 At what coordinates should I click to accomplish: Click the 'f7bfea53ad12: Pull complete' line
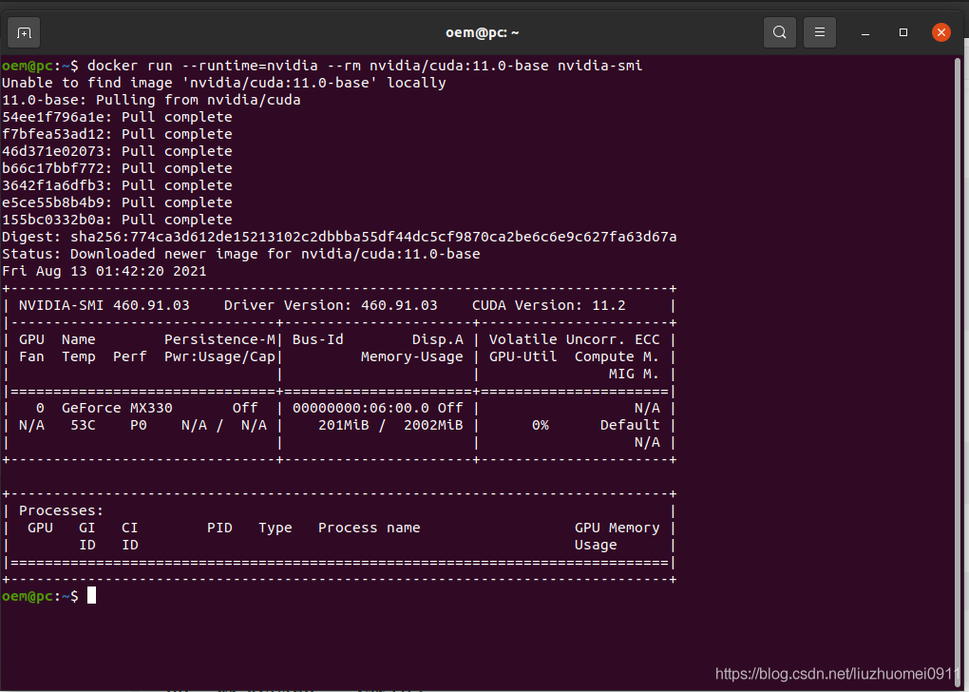(x=118, y=134)
